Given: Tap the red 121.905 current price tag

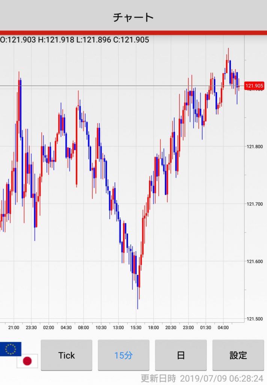Looking at the screenshot, I should (254, 86).
